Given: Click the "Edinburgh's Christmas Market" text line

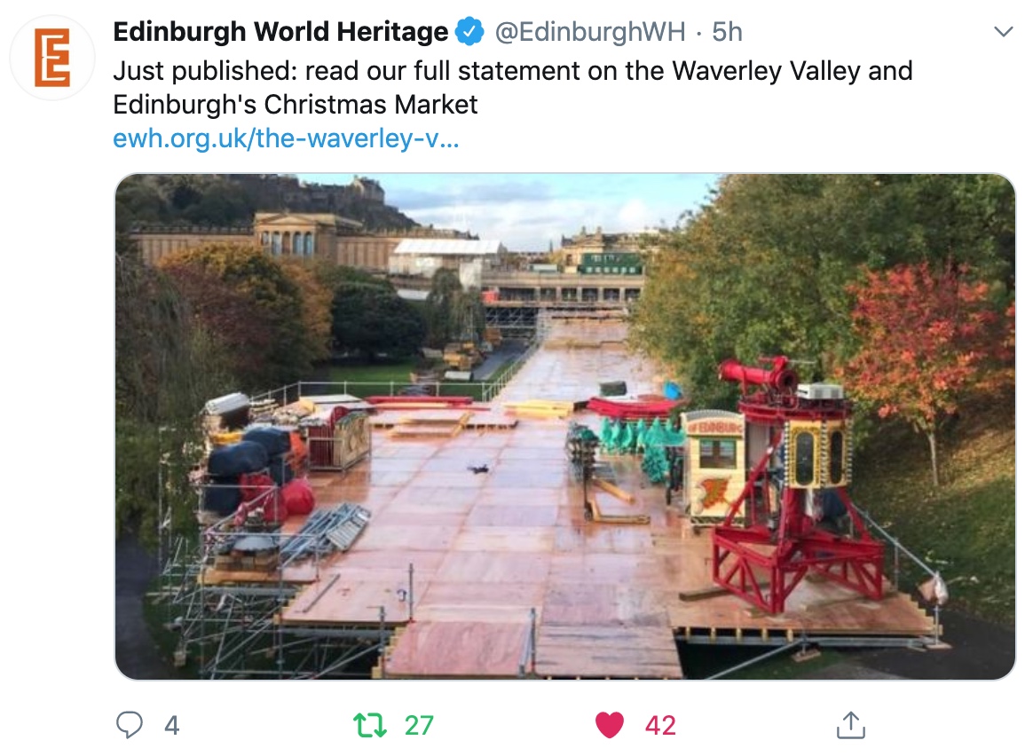Looking at the screenshot, I should (296, 104).
